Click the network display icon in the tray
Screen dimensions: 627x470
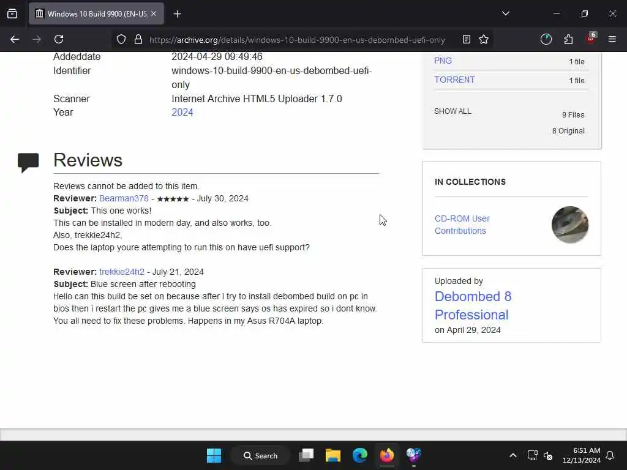point(532,455)
